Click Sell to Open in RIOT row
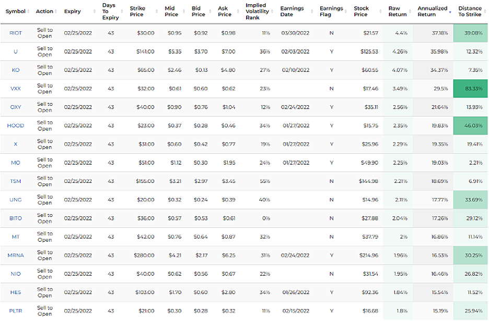Viewport: 489px width, 321px height. (x=44, y=33)
